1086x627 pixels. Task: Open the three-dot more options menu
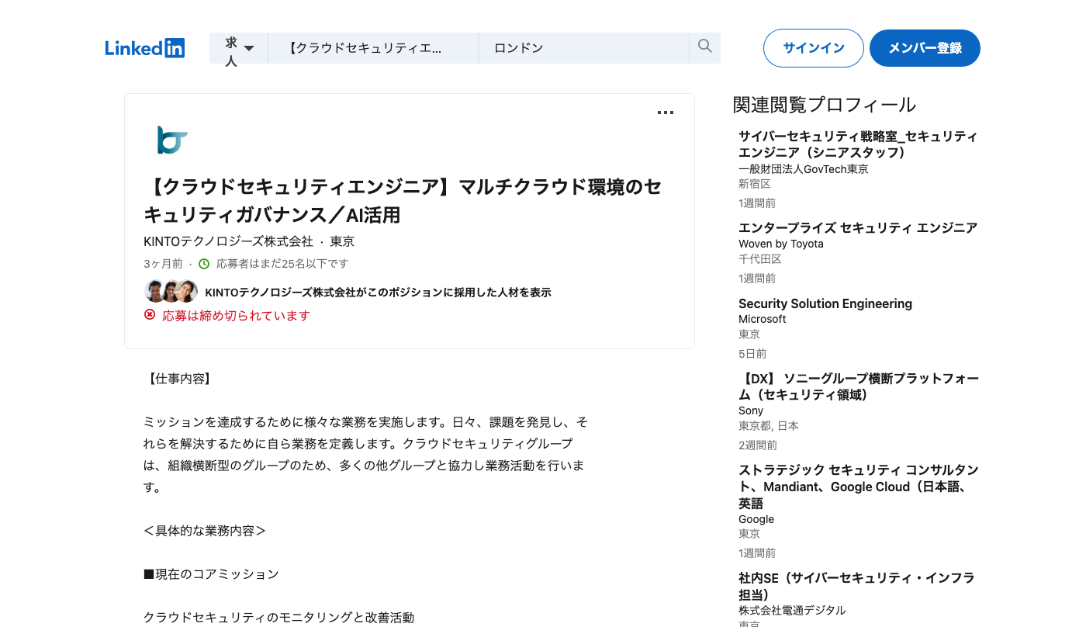666,113
